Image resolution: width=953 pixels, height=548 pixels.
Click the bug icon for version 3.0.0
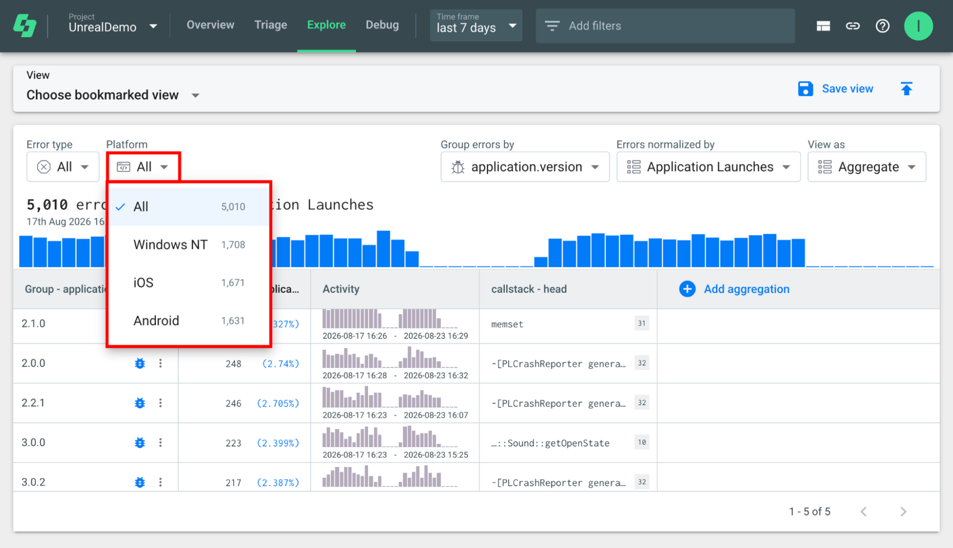(x=140, y=443)
